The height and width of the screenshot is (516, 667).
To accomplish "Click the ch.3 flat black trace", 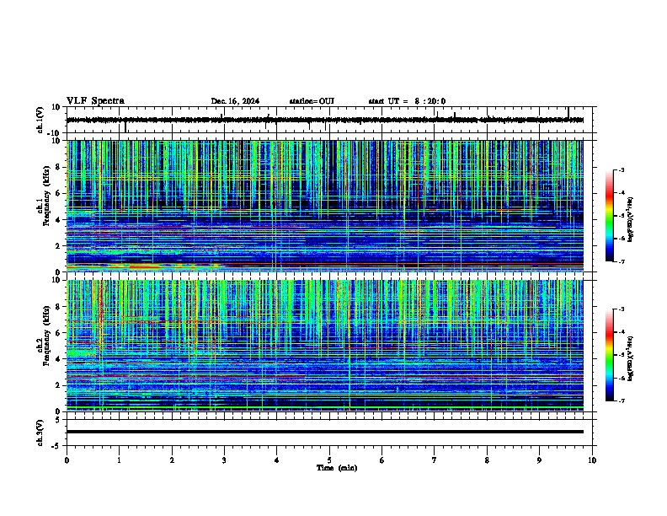I will (324, 432).
